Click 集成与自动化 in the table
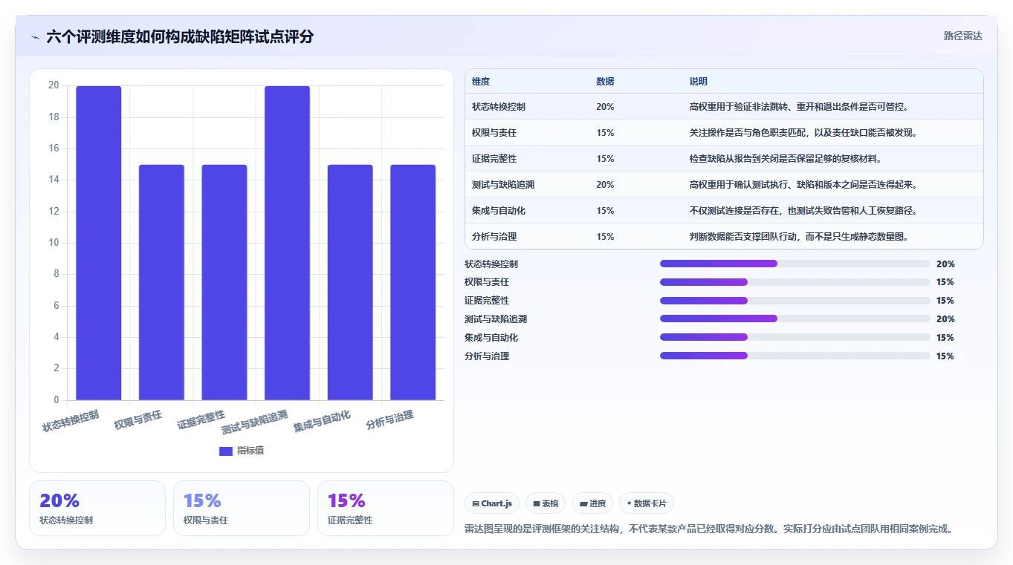This screenshot has height=565, width=1013. point(499,211)
